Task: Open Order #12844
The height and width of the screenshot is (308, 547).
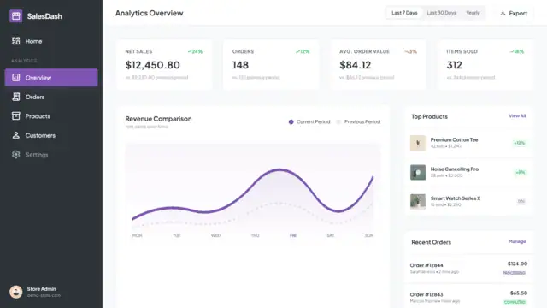Action: pos(426,265)
